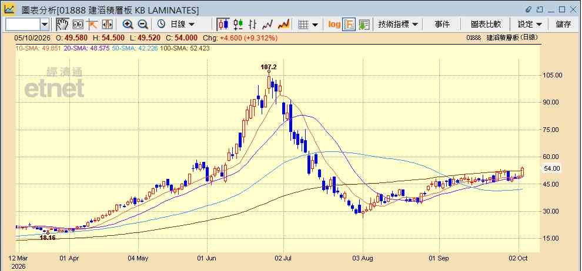
Task: Zoom out of the chart
Action: point(143,25)
